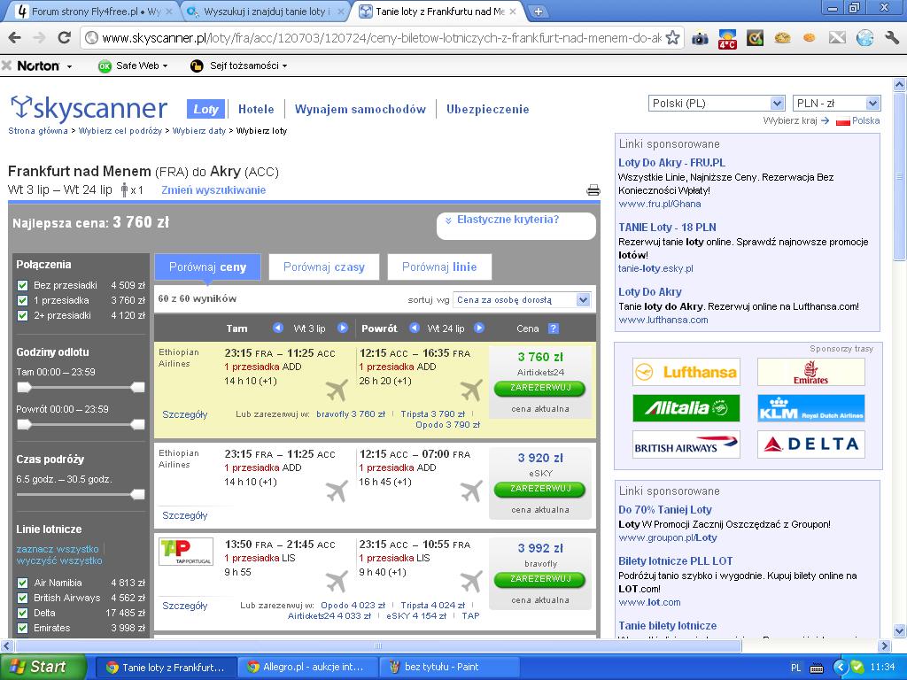Open British Airways sponsor logo
907x680 pixels.
point(686,444)
